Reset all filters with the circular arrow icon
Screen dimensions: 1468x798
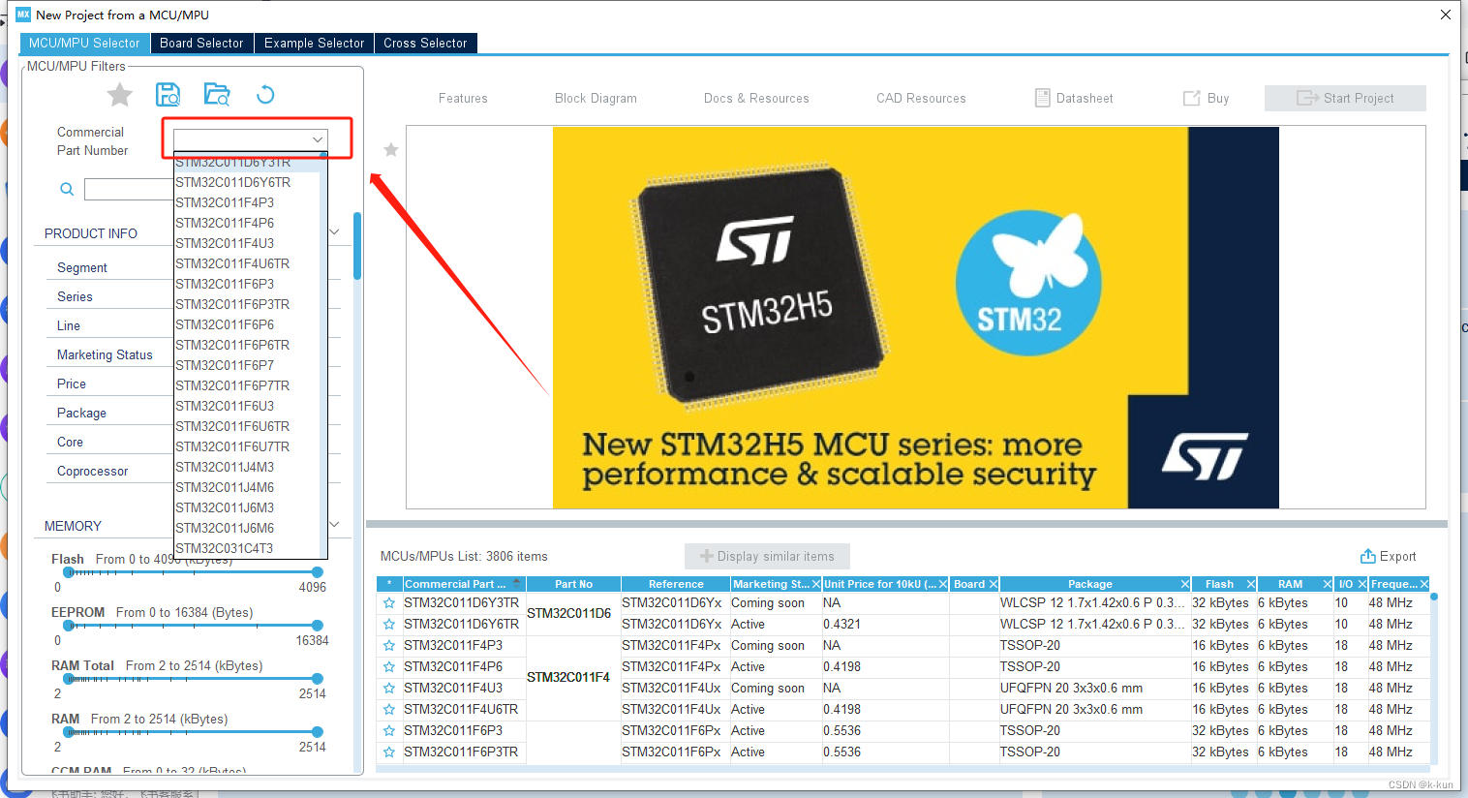coord(265,94)
